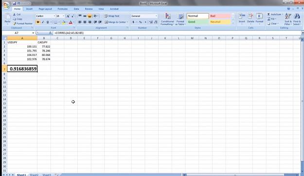304x176 pixels.
Task: Increase decimal places
Action: 151,22
